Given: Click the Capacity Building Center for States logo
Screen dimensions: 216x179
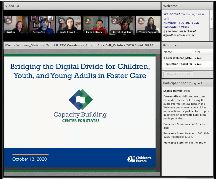Looking at the screenshot, I should click(80, 106).
